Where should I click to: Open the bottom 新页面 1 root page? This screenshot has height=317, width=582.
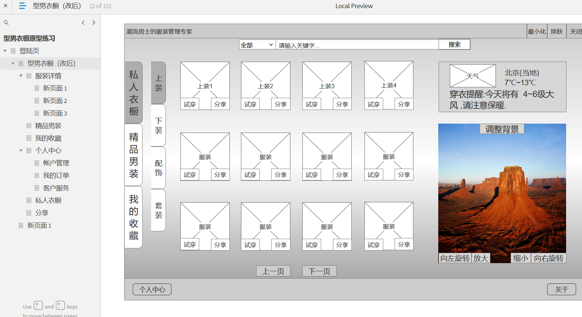click(39, 225)
